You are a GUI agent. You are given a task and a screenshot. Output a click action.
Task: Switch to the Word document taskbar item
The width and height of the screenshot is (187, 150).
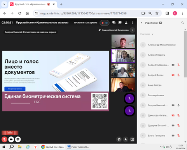click(x=78, y=147)
